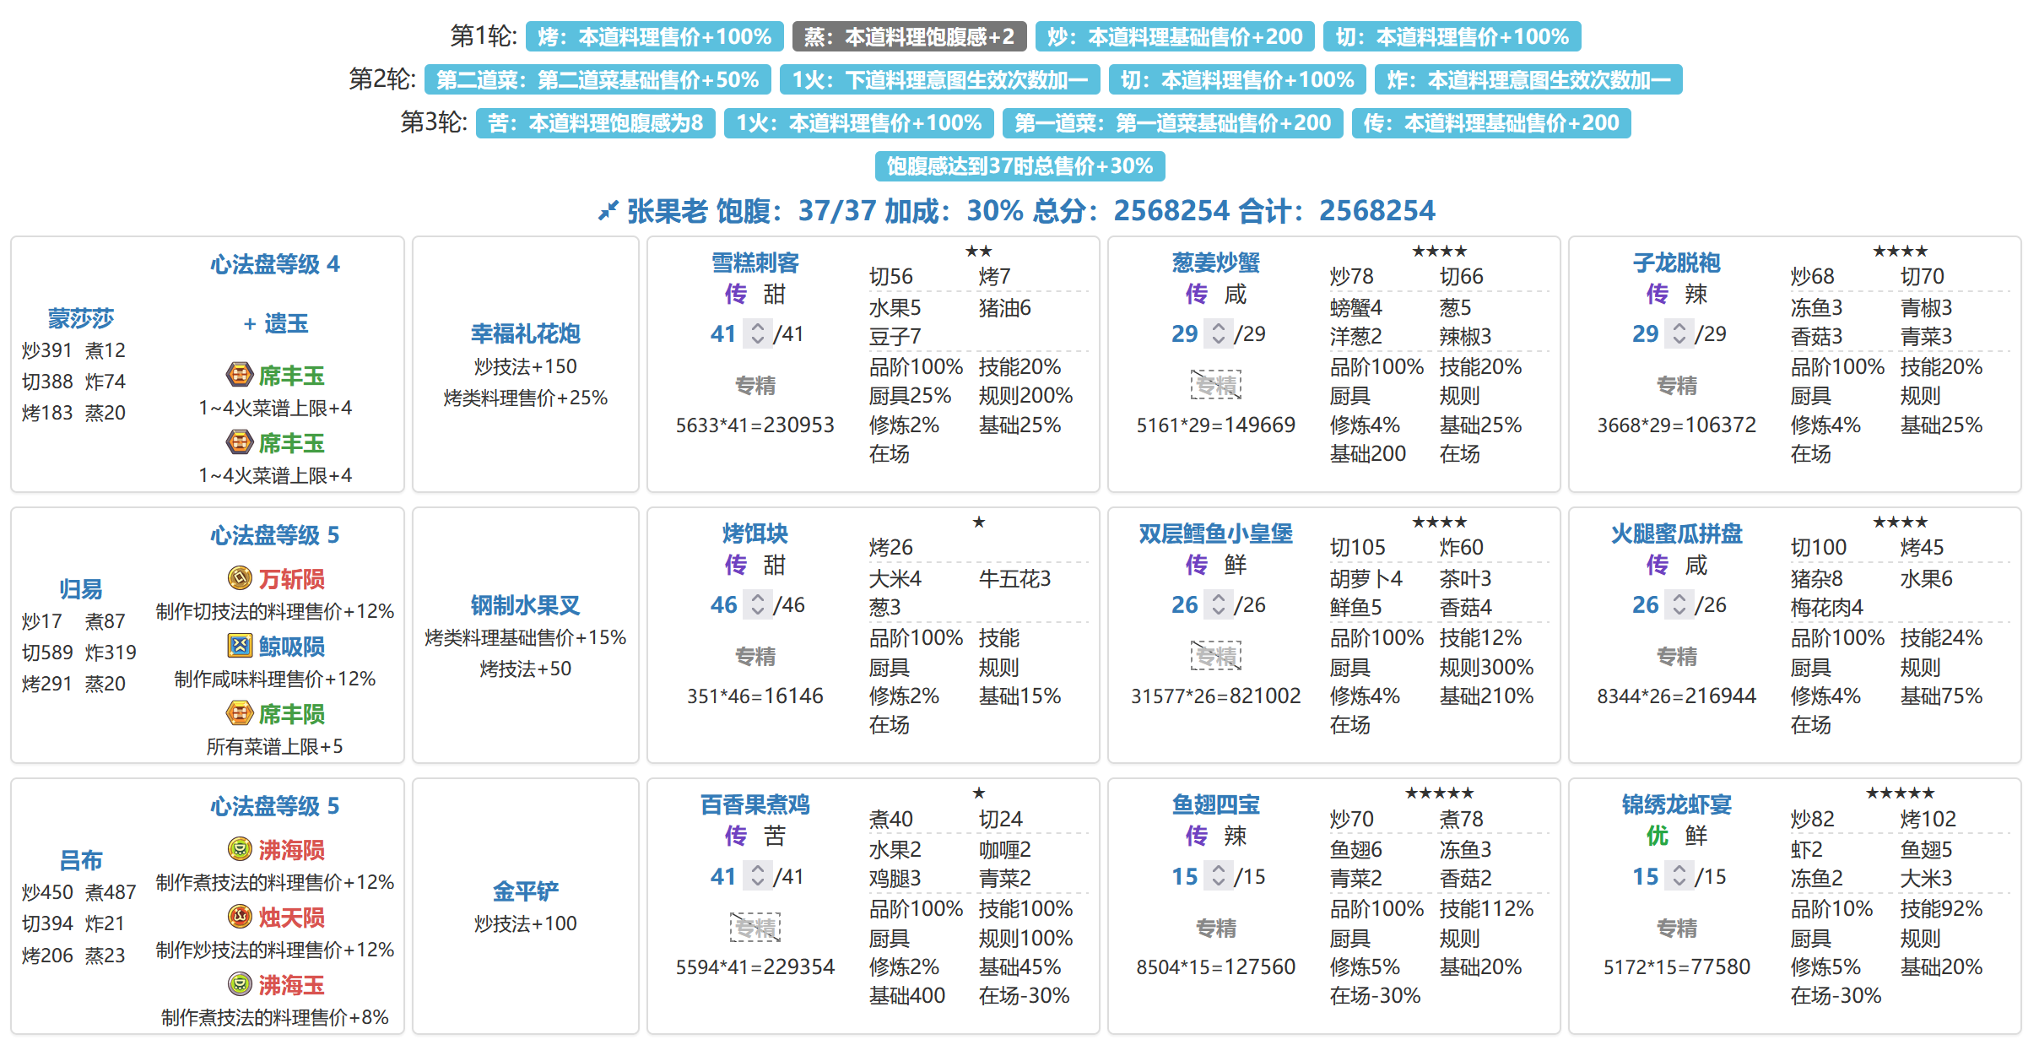Click 鲸吸陨 blue amber icon

click(240, 646)
